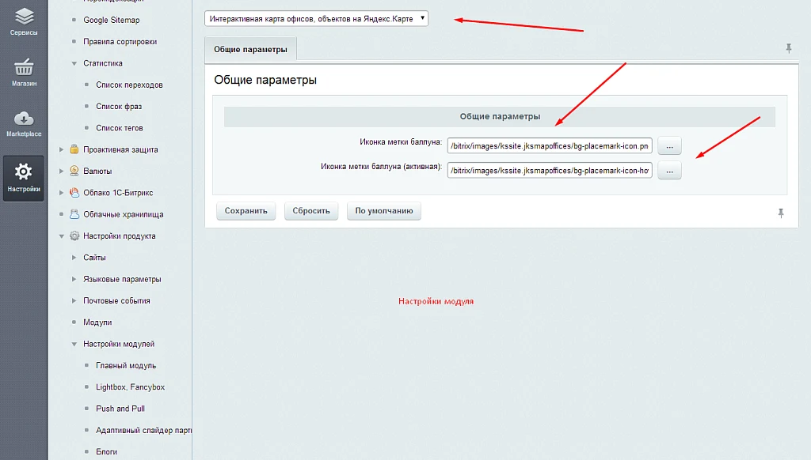This screenshot has height=460, width=811.
Task: Open Модули item in tree
Action: pos(97,322)
